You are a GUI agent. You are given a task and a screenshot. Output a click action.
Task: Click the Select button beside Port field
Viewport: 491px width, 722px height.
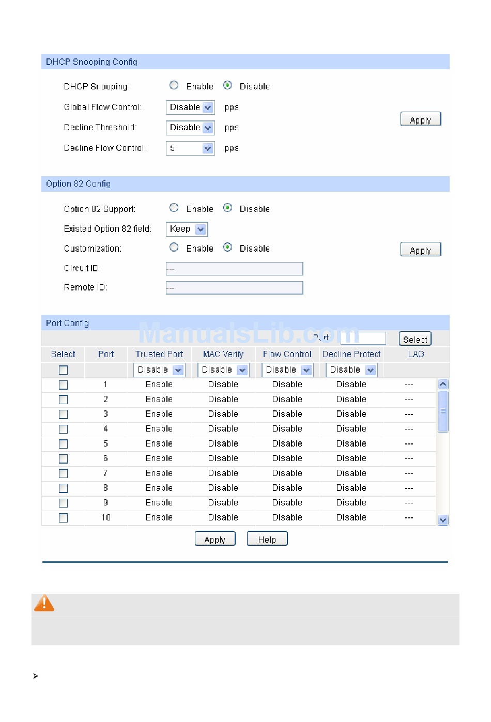pos(415,339)
